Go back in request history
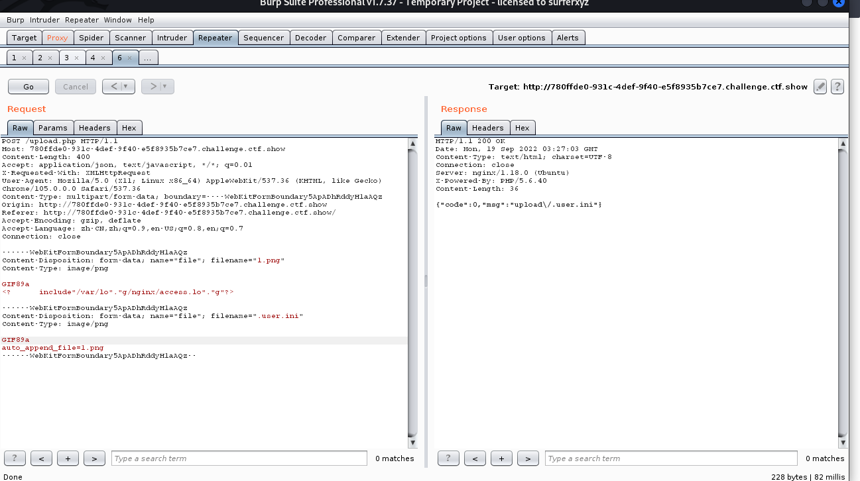The image size is (860, 481). pos(113,86)
